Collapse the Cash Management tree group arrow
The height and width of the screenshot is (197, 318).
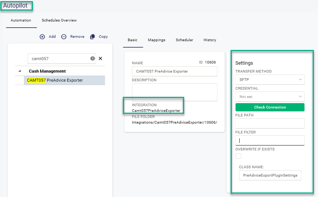point(20,71)
